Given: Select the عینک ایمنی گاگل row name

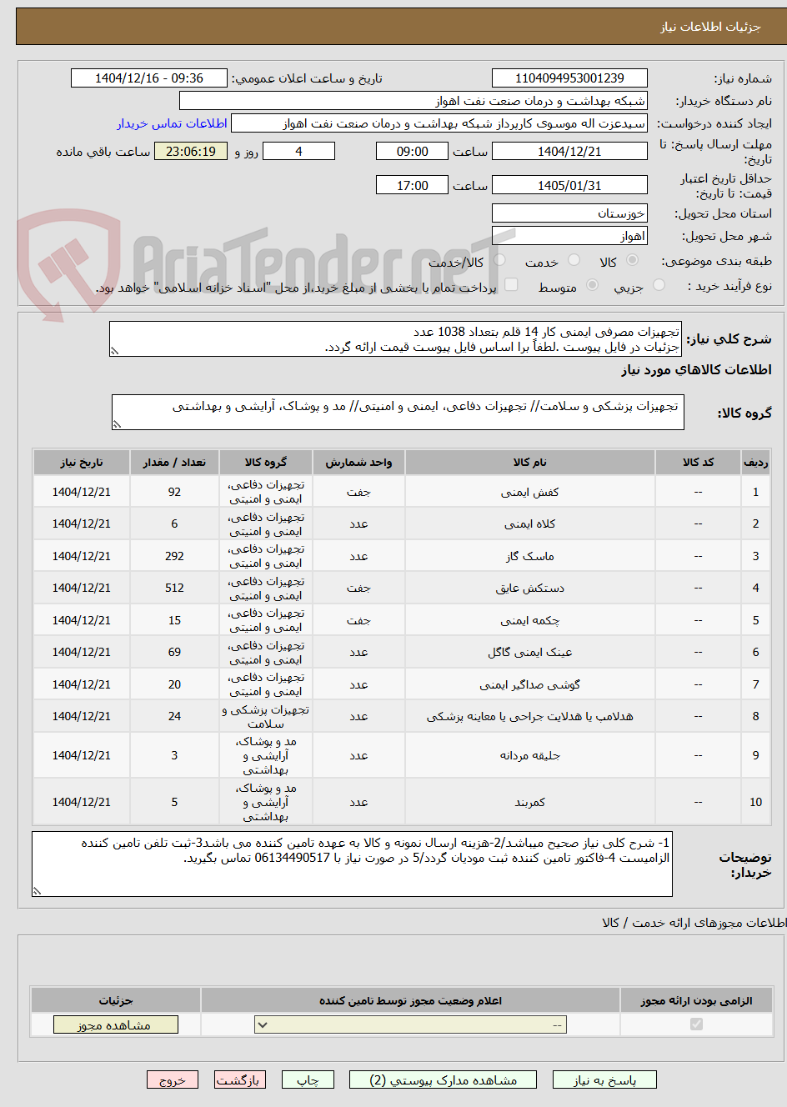Looking at the screenshot, I should (529, 652).
